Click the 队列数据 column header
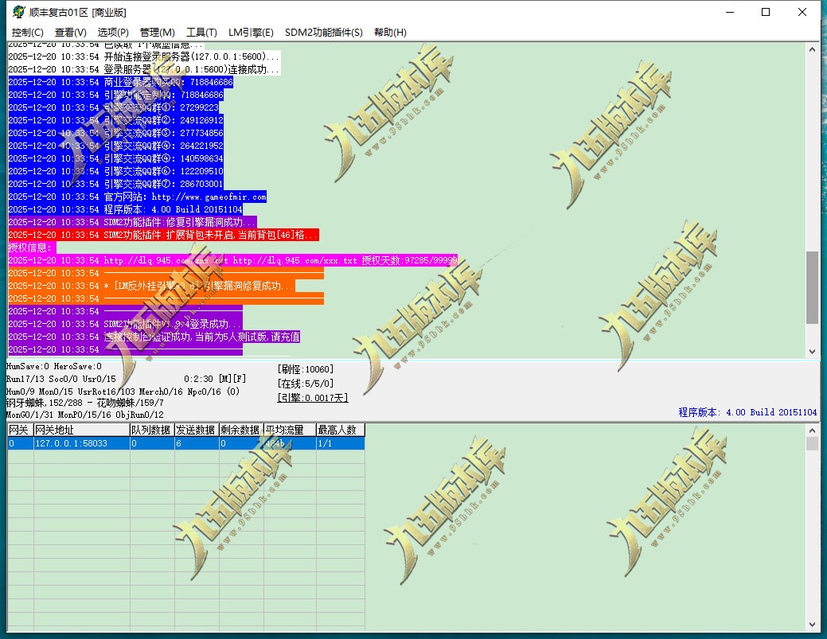This screenshot has height=639, width=827. pyautogui.click(x=152, y=430)
